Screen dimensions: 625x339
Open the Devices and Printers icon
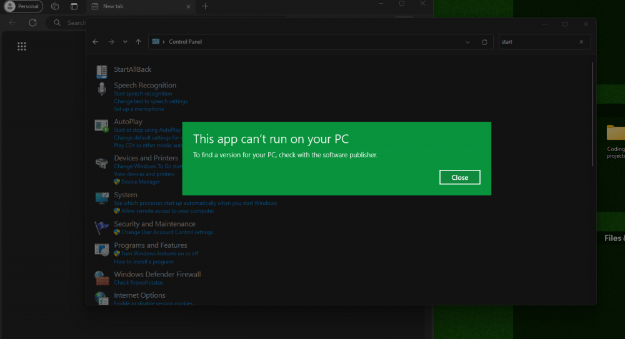tap(101, 162)
